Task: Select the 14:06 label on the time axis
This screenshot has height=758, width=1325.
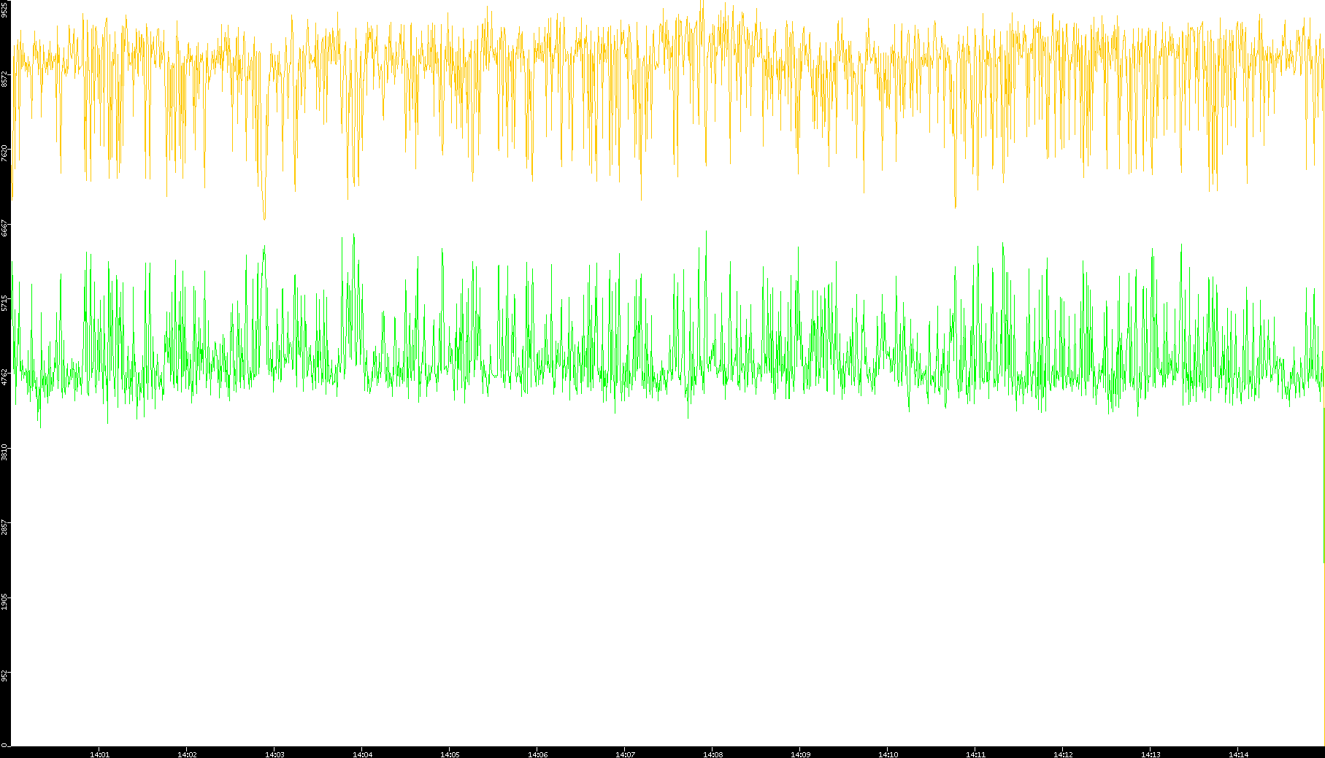Action: (537, 754)
